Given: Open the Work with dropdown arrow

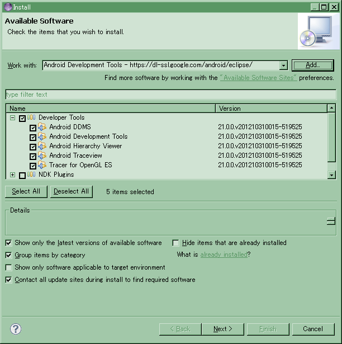Looking at the screenshot, I should 283,65.
